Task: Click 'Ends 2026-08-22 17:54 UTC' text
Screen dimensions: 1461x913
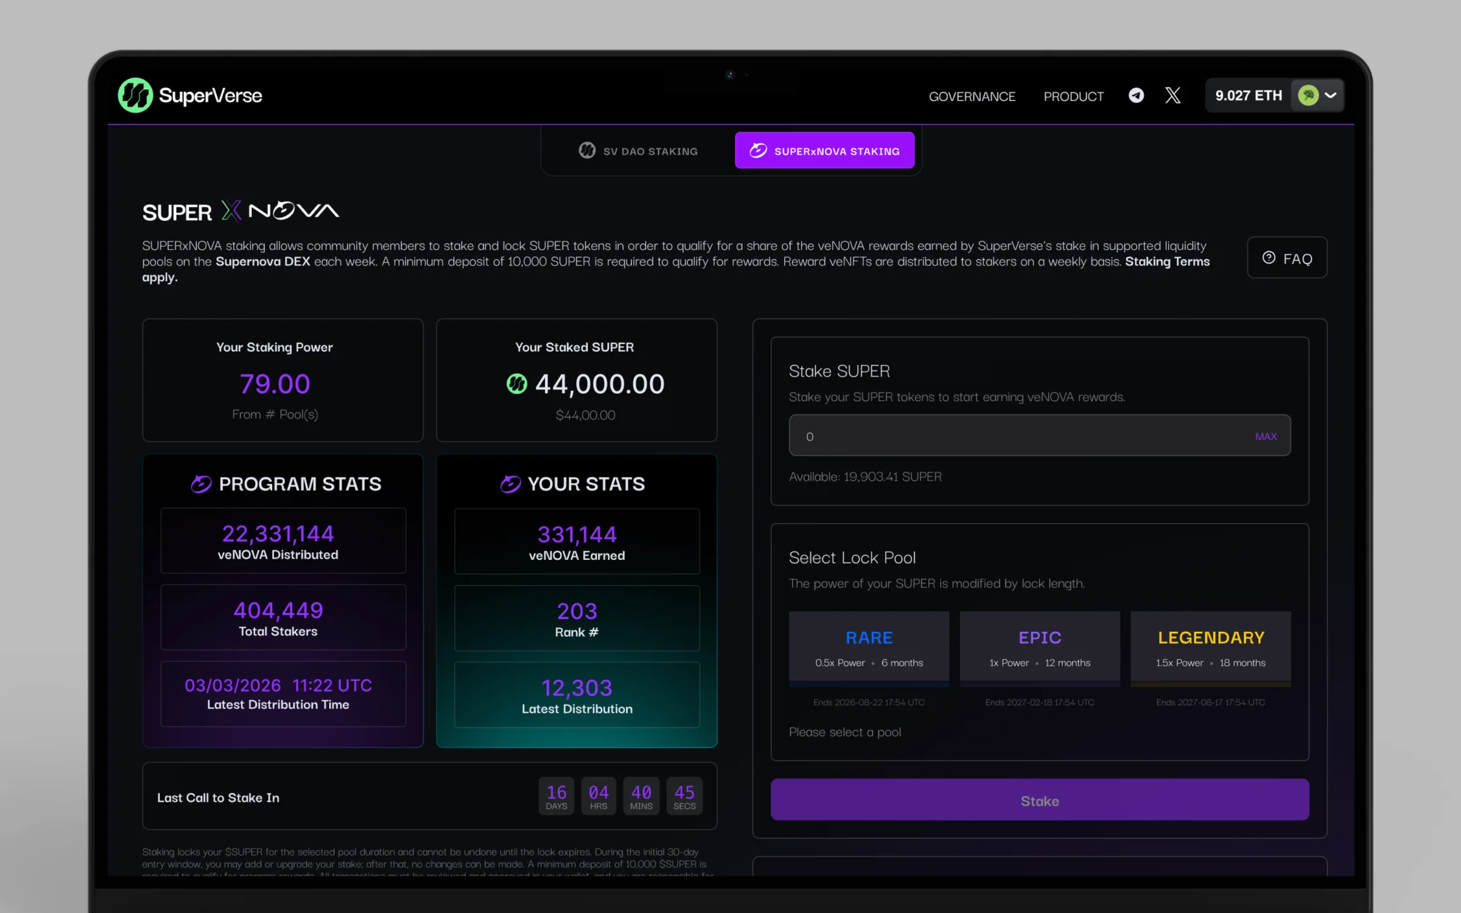Action: (x=869, y=702)
